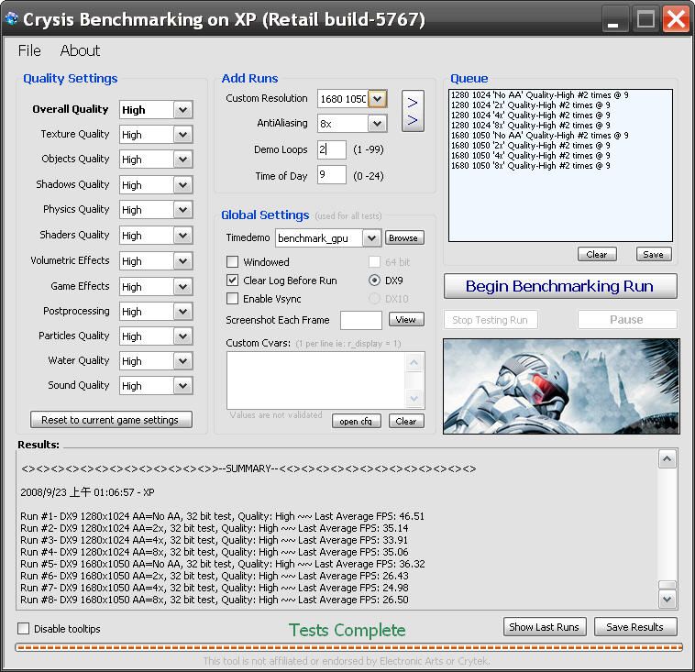Clear the Queue list
The width and height of the screenshot is (695, 672).
click(x=597, y=255)
